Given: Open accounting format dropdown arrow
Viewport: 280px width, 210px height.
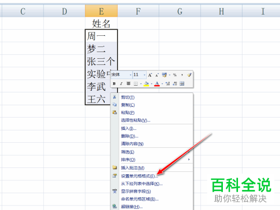Looking at the screenshot, I should (x=170, y=75).
